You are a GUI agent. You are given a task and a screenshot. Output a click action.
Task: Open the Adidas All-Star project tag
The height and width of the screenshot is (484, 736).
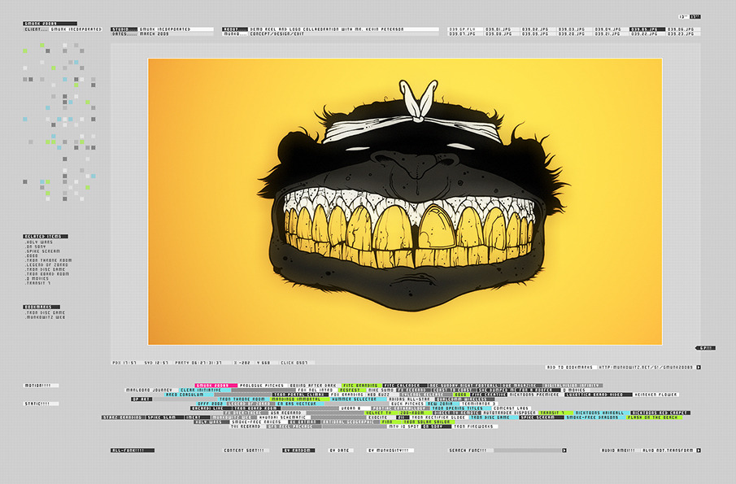point(409,399)
